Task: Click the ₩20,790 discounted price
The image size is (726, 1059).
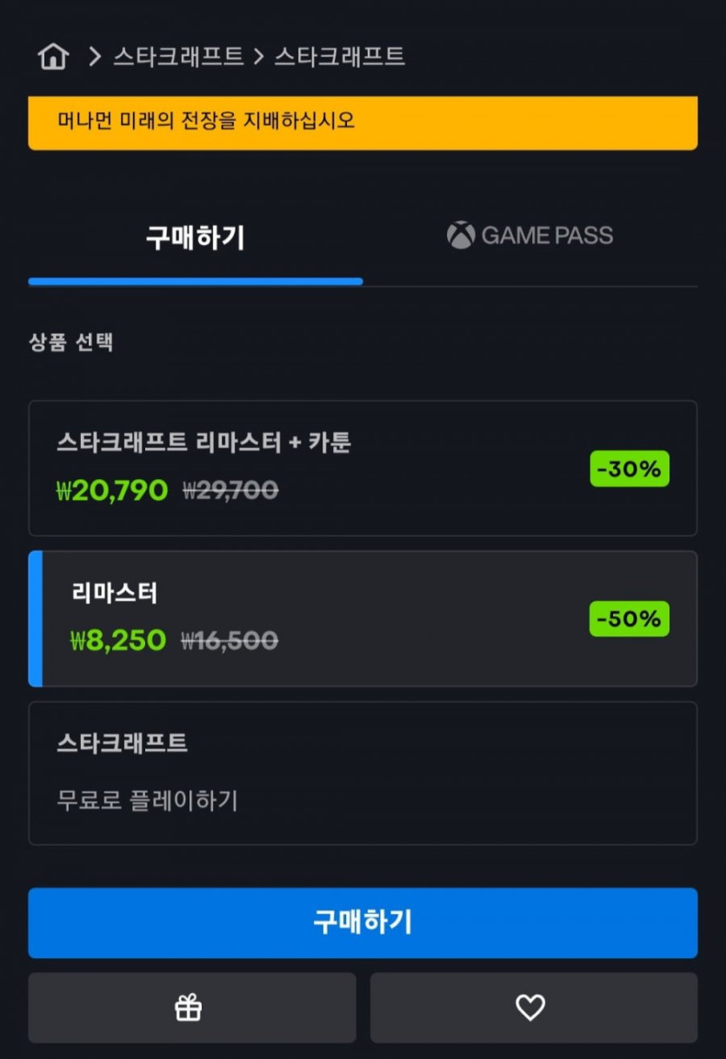Action: point(112,490)
